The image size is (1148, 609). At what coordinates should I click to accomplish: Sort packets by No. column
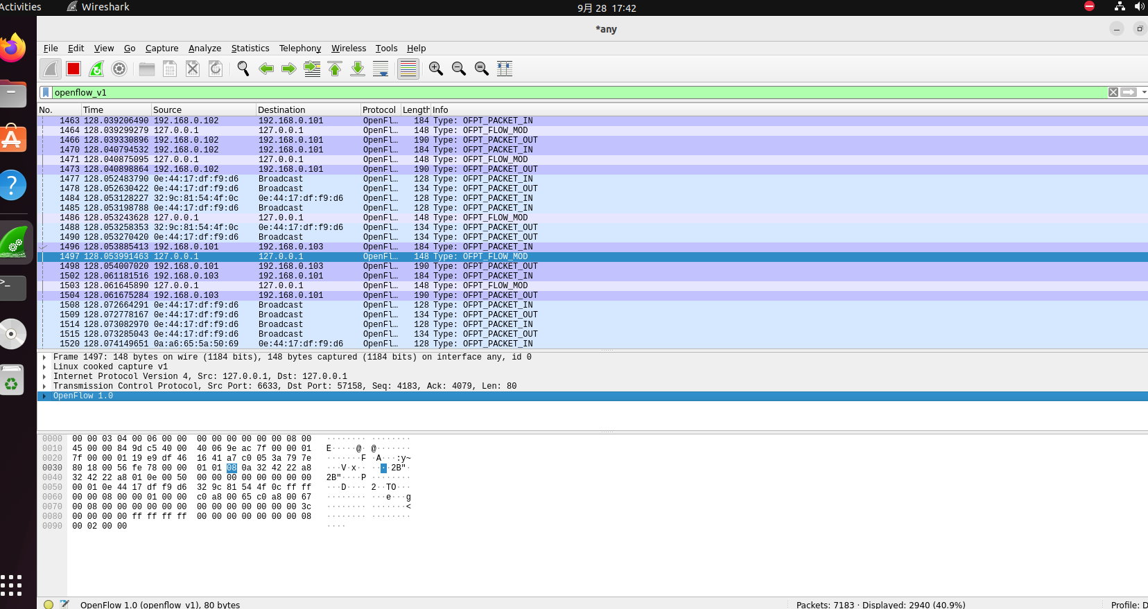tap(59, 110)
